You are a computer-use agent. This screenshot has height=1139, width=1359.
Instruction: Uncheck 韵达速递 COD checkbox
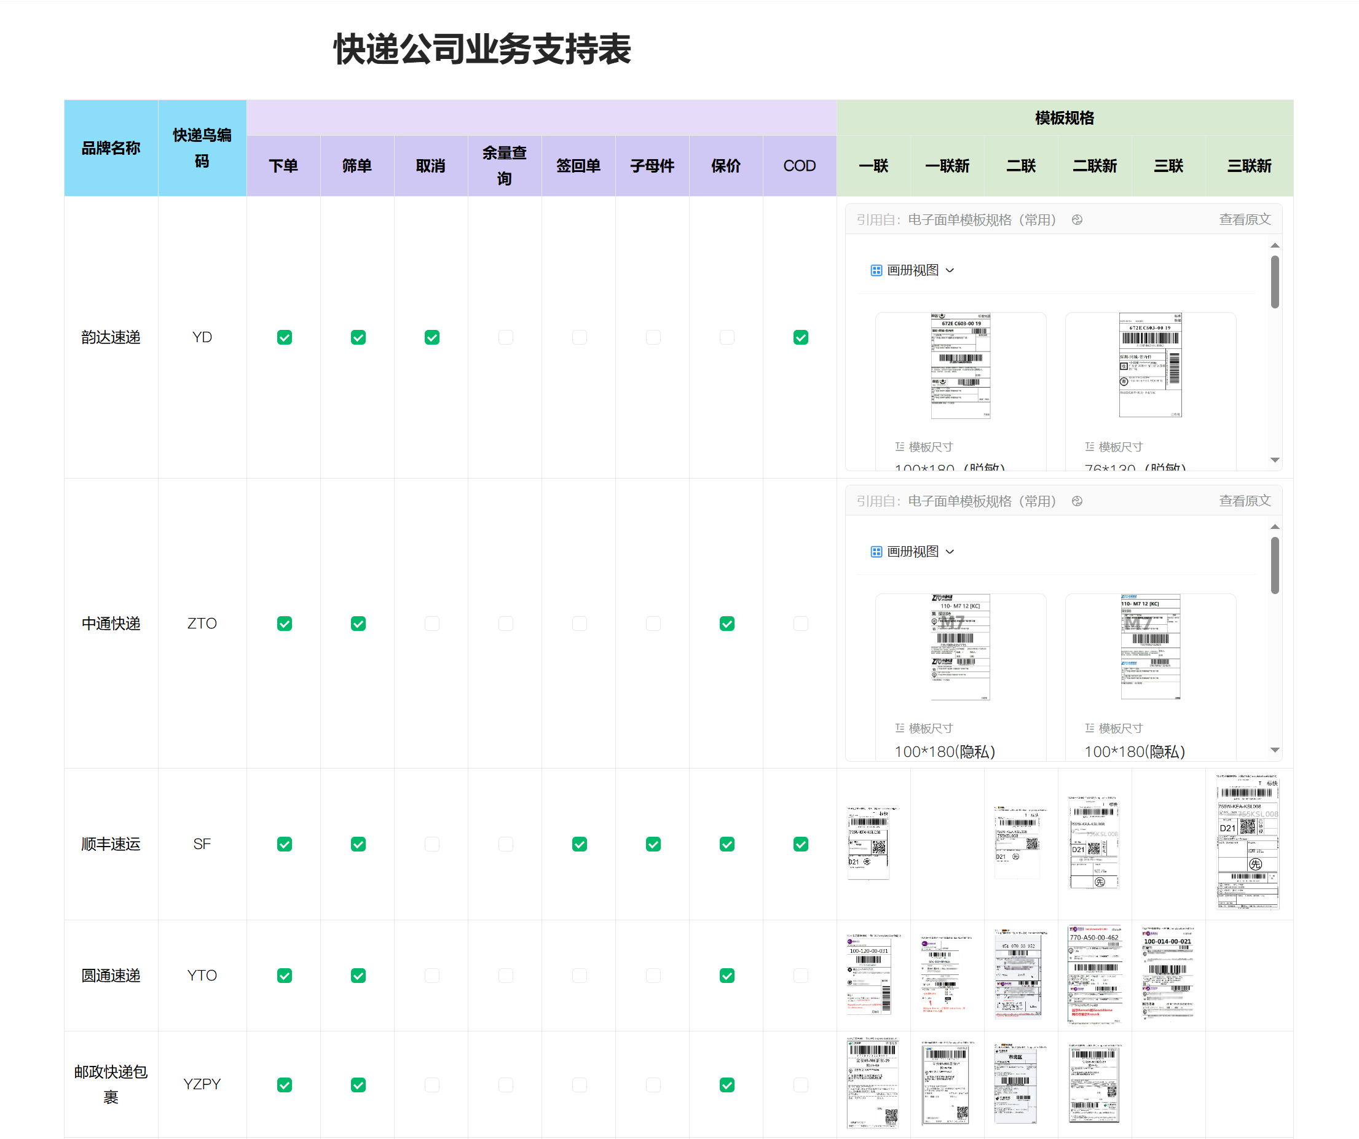click(x=800, y=338)
